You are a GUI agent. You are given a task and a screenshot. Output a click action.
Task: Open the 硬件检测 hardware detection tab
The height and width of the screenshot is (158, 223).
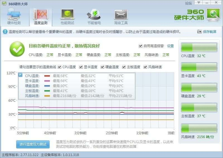[14, 17]
